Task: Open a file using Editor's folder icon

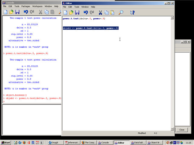Action: tap(71, 12)
